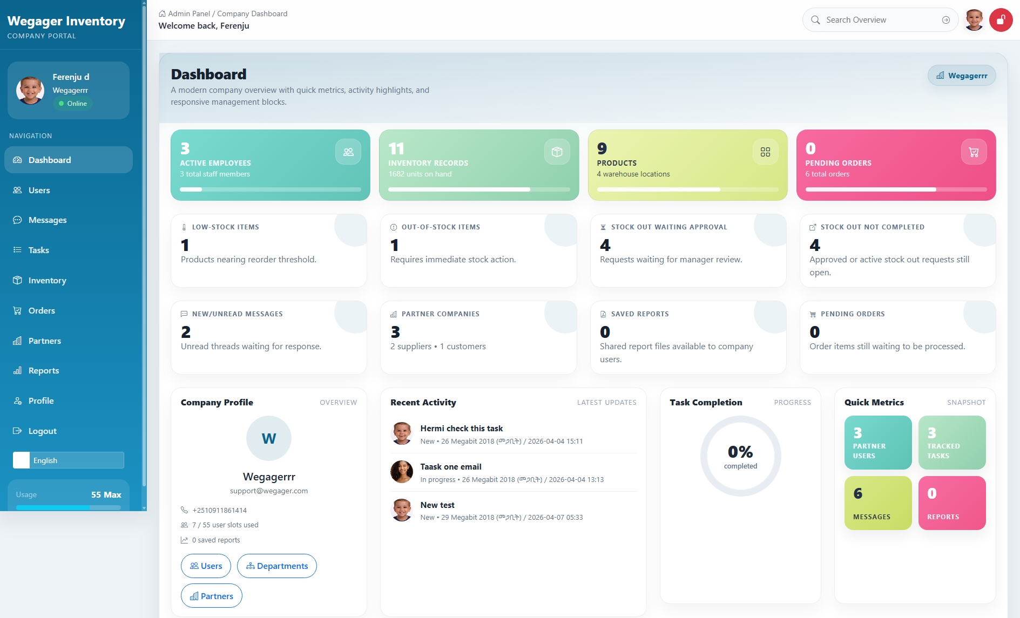Click the support@wegager.com email text
Viewport: 1020px width, 618px height.
click(x=269, y=491)
